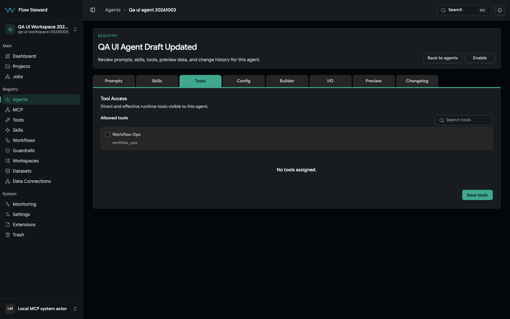This screenshot has height=319, width=510.
Task: Open the global Search box
Action: coord(464,10)
